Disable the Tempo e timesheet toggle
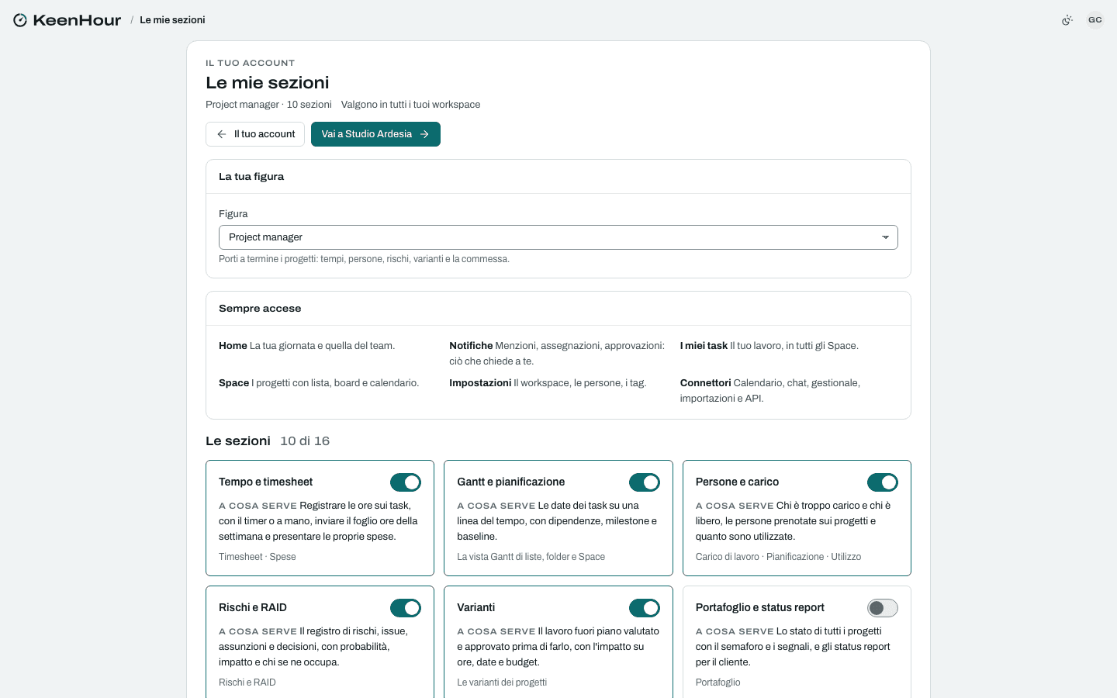 (406, 482)
